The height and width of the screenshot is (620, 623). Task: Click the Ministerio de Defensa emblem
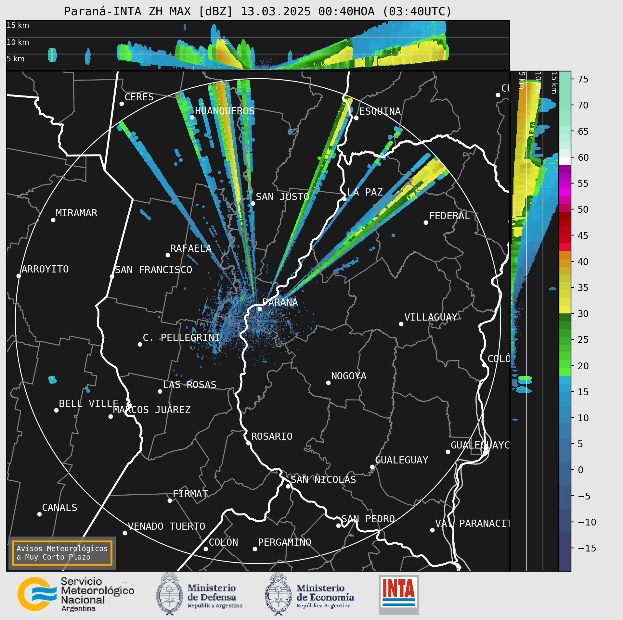169,594
